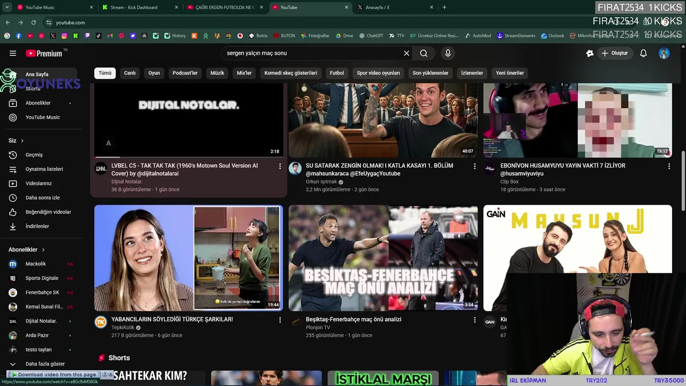The width and height of the screenshot is (686, 386).
Task: Open the Instagram bookmark icon
Action: point(64,36)
